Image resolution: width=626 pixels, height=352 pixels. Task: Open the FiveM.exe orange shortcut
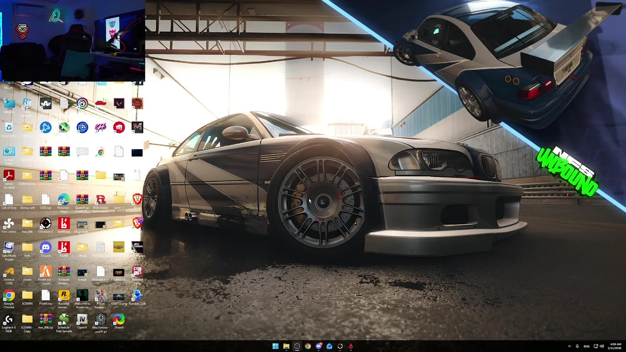pos(45,275)
